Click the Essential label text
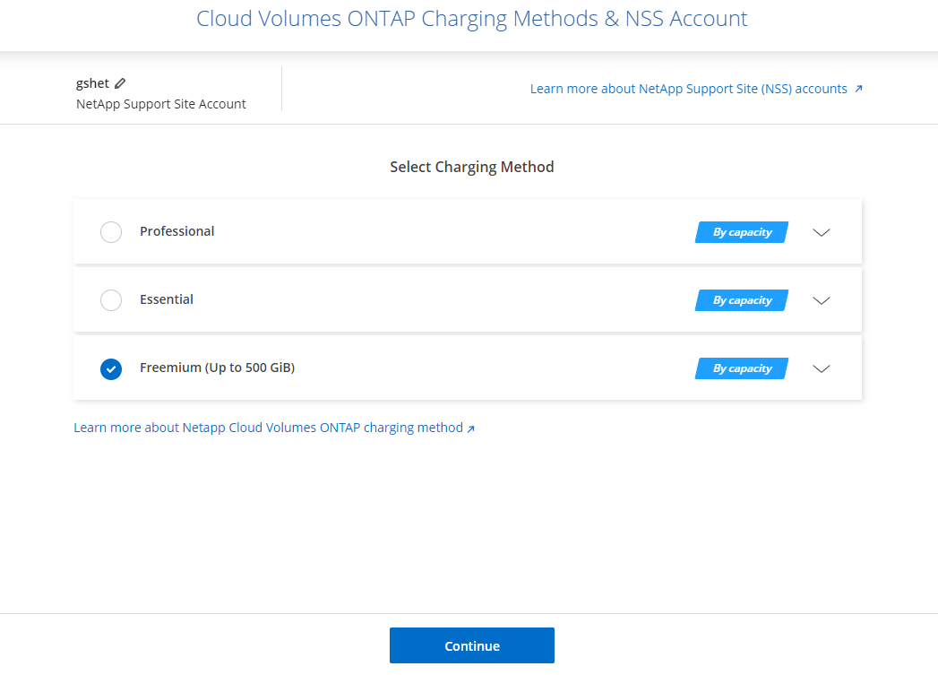The width and height of the screenshot is (938, 675). pos(167,299)
